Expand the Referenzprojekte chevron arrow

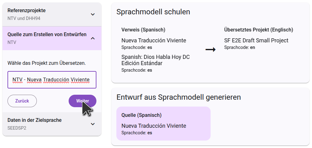[x=92, y=14]
